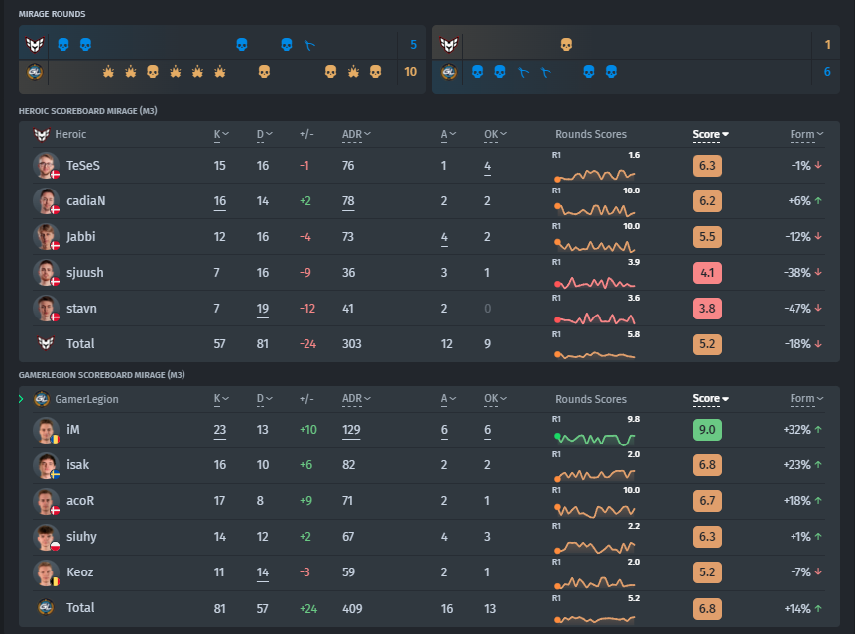Click Heroic's orange skull in second half
Viewport: 855px width, 634px height.
(566, 45)
